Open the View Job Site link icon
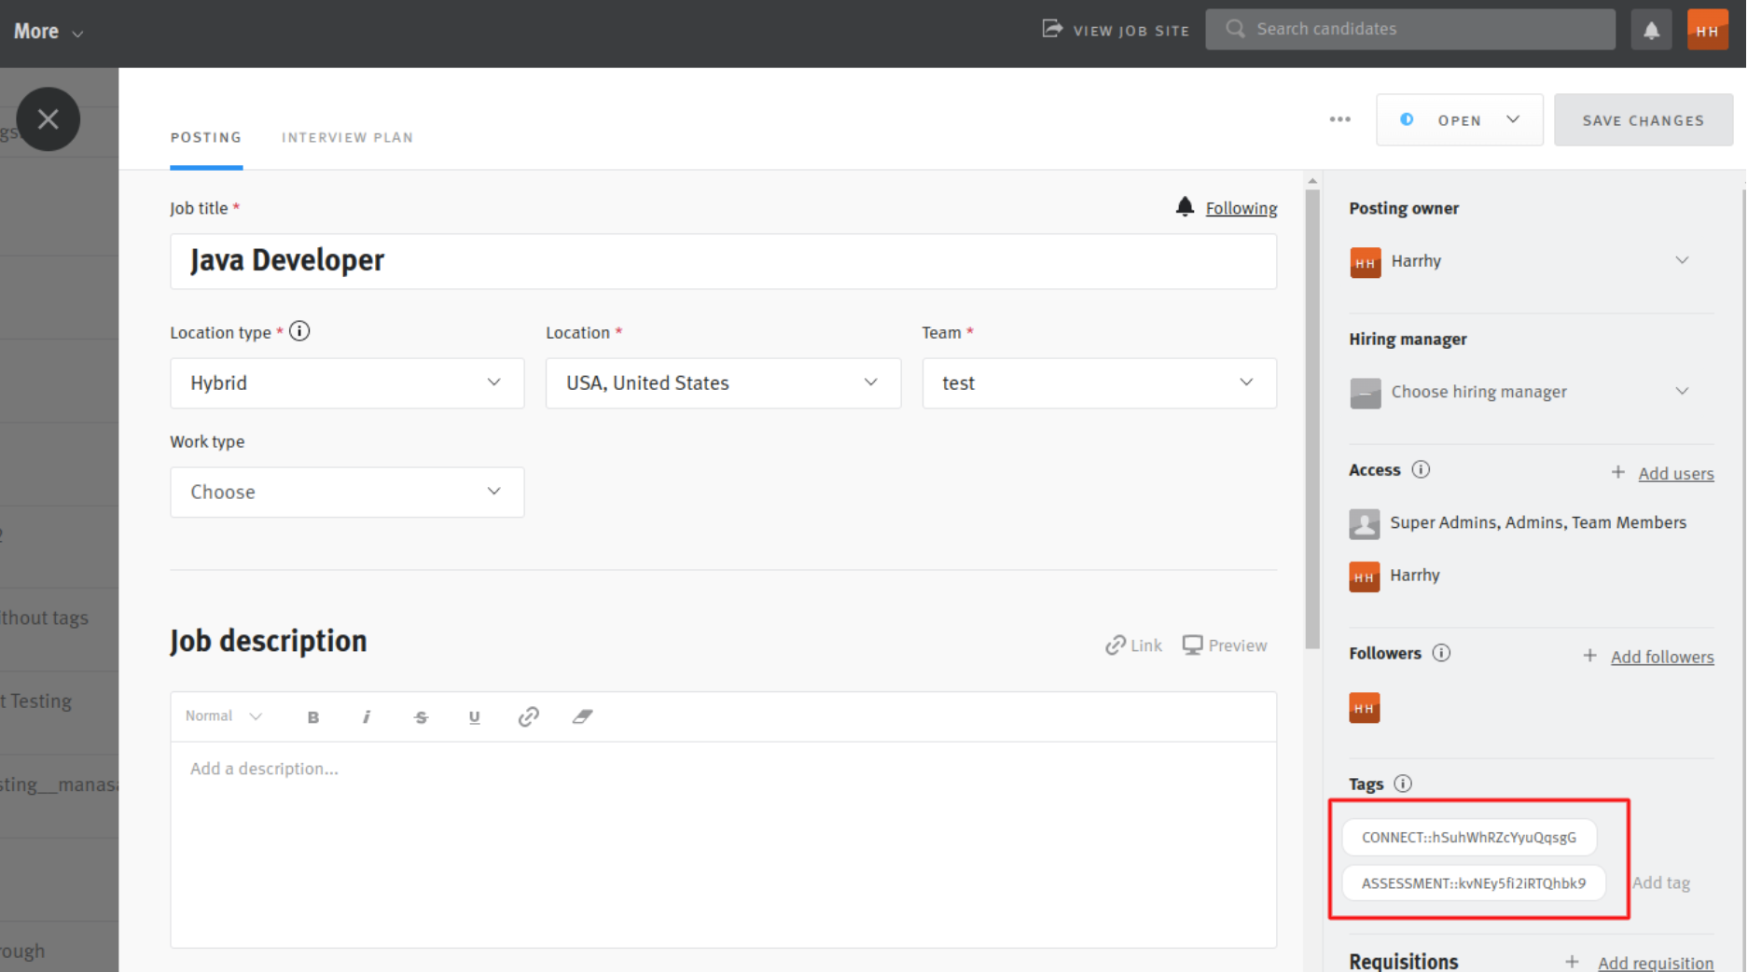 1052,28
